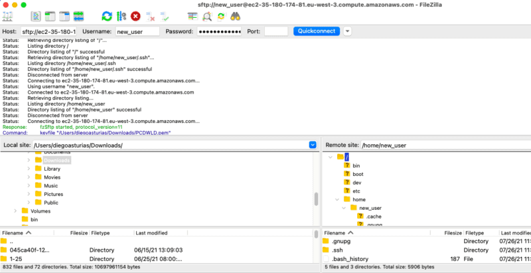Select Downloads in the local tree

(x=57, y=160)
